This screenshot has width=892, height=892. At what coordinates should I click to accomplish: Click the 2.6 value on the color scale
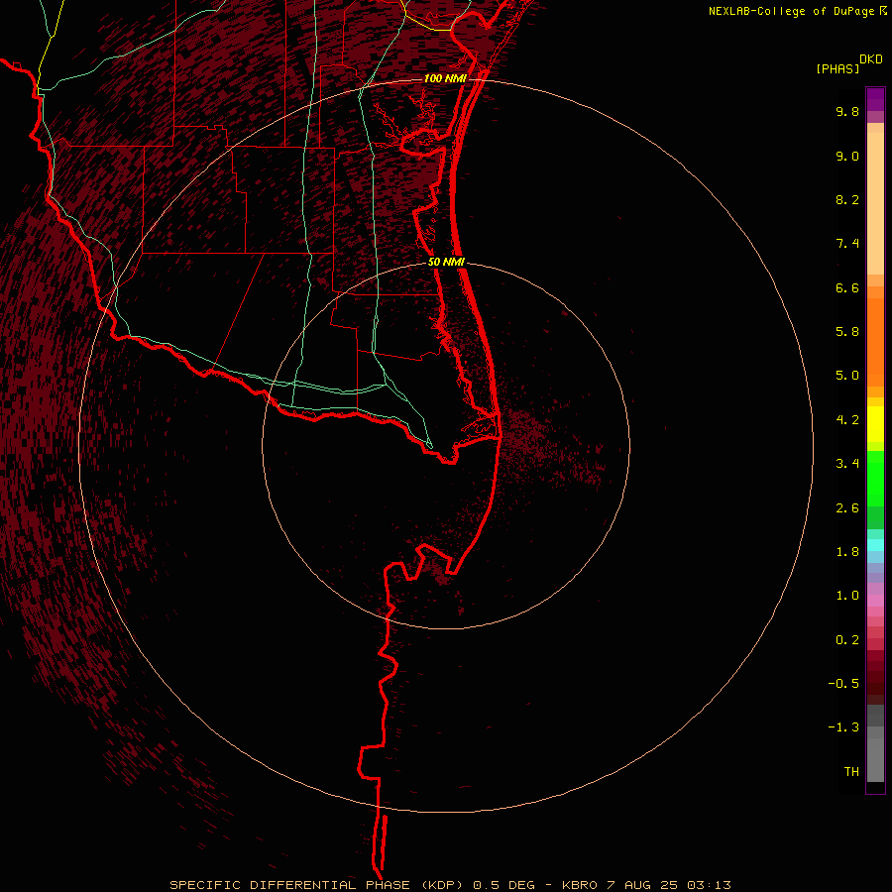pyautogui.click(x=847, y=508)
